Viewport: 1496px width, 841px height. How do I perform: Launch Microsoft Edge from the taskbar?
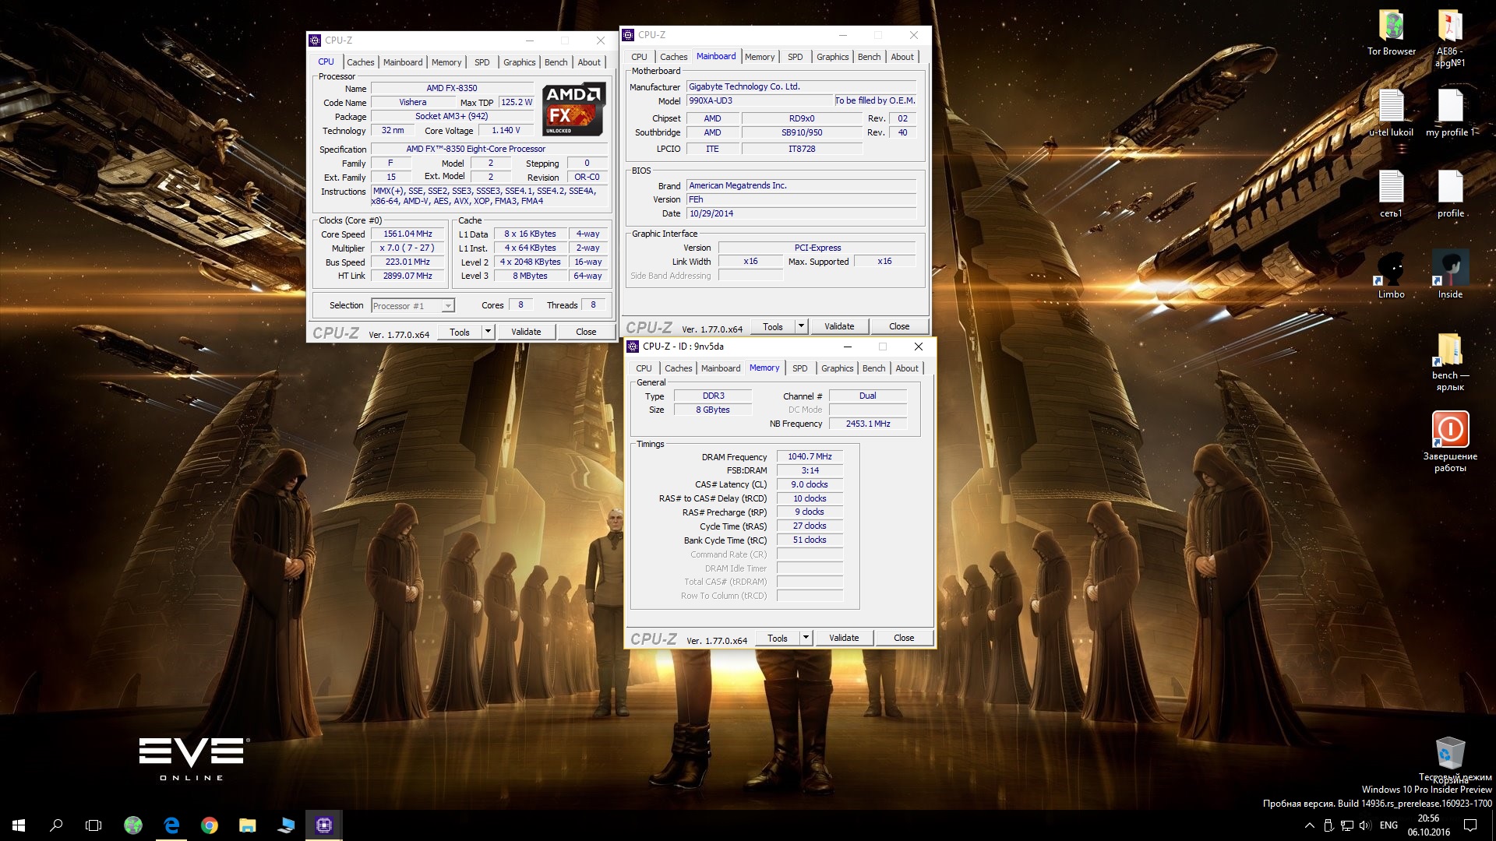click(x=171, y=825)
